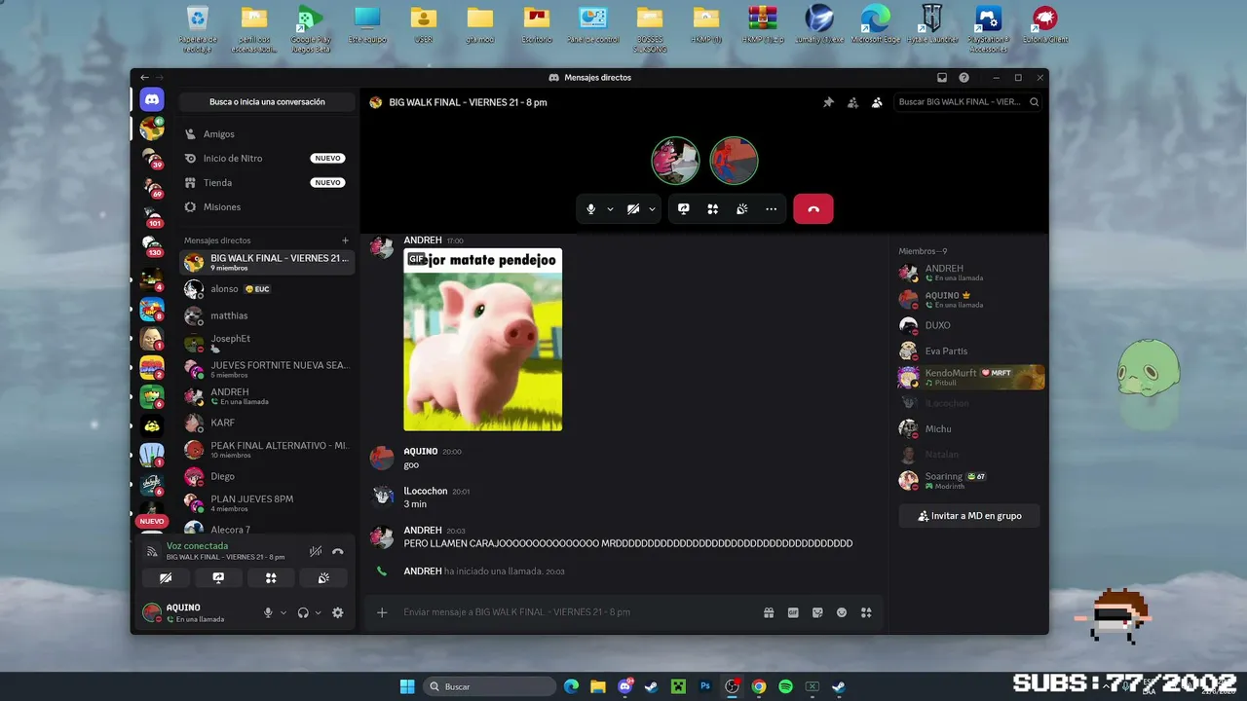Open Spotify from the taskbar

[785, 686]
